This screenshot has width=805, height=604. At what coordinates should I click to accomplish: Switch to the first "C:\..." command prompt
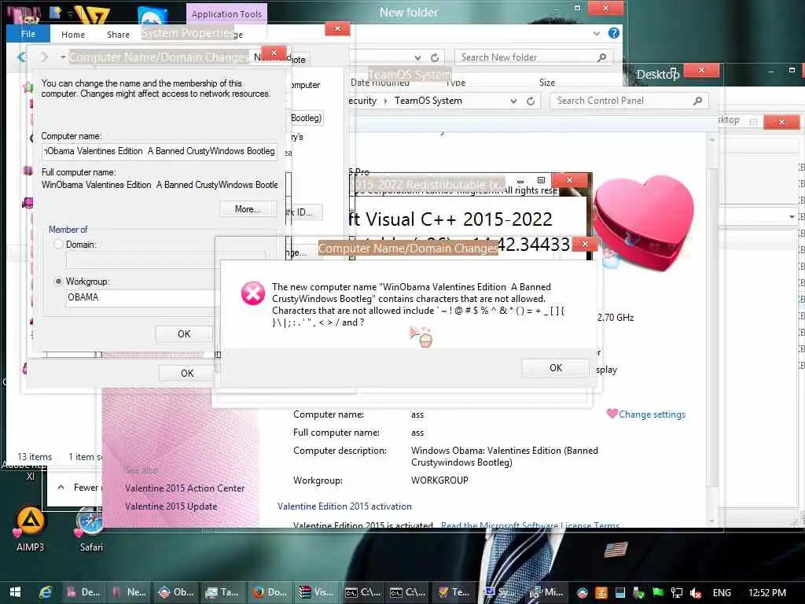(362, 592)
